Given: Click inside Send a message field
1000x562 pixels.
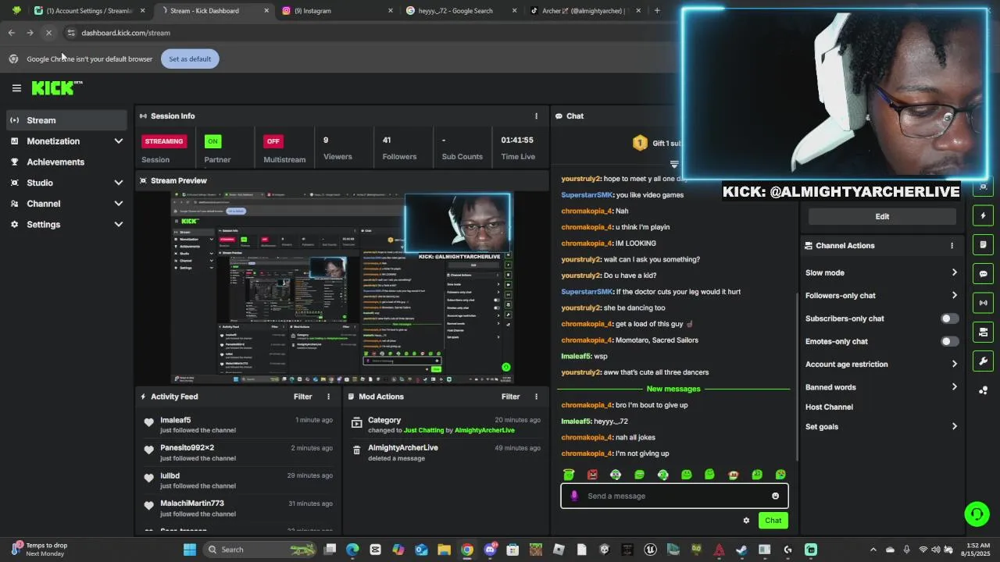Looking at the screenshot, I should tap(674, 496).
